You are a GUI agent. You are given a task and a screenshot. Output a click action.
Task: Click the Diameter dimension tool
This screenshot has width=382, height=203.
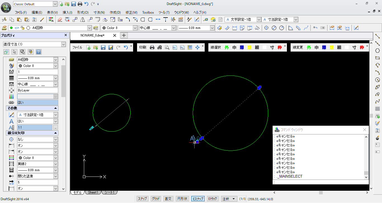[274, 28]
